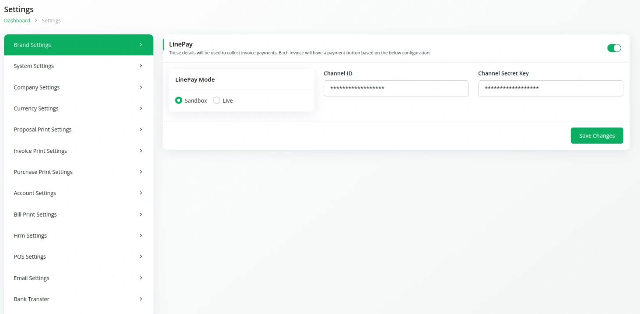Click the Channel ID input field
Image resolution: width=640 pixels, height=314 pixels.
tap(396, 88)
